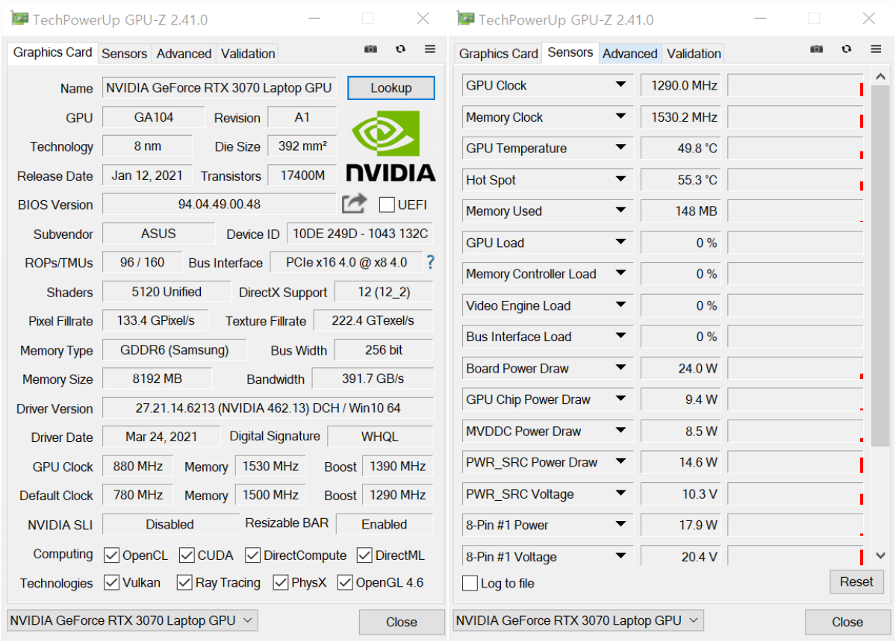The height and width of the screenshot is (642, 896).
Task: Click the BIOS export share icon
Action: (355, 204)
